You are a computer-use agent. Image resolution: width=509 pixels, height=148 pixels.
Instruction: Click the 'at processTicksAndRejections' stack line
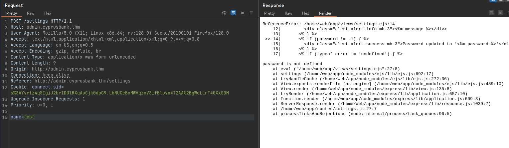coord(362,114)
